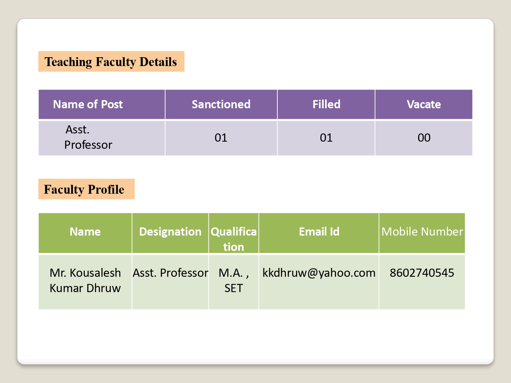Click the Sanctioned column header

point(221,104)
